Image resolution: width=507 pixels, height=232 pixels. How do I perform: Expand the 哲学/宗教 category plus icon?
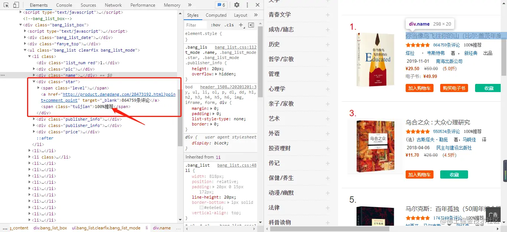point(328,59)
